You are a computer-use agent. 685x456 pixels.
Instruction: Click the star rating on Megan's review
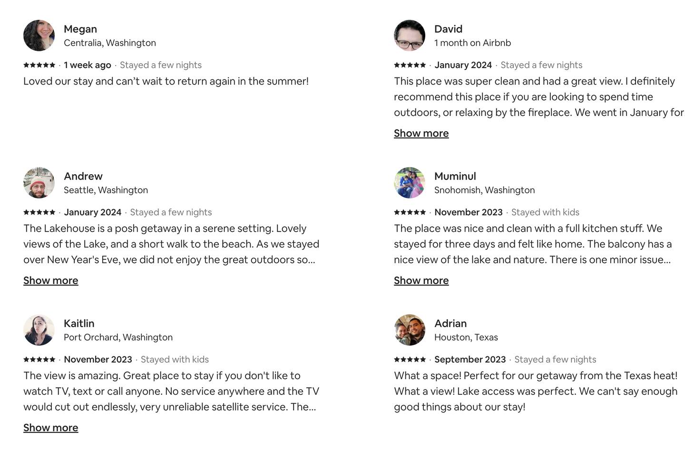pyautogui.click(x=39, y=65)
